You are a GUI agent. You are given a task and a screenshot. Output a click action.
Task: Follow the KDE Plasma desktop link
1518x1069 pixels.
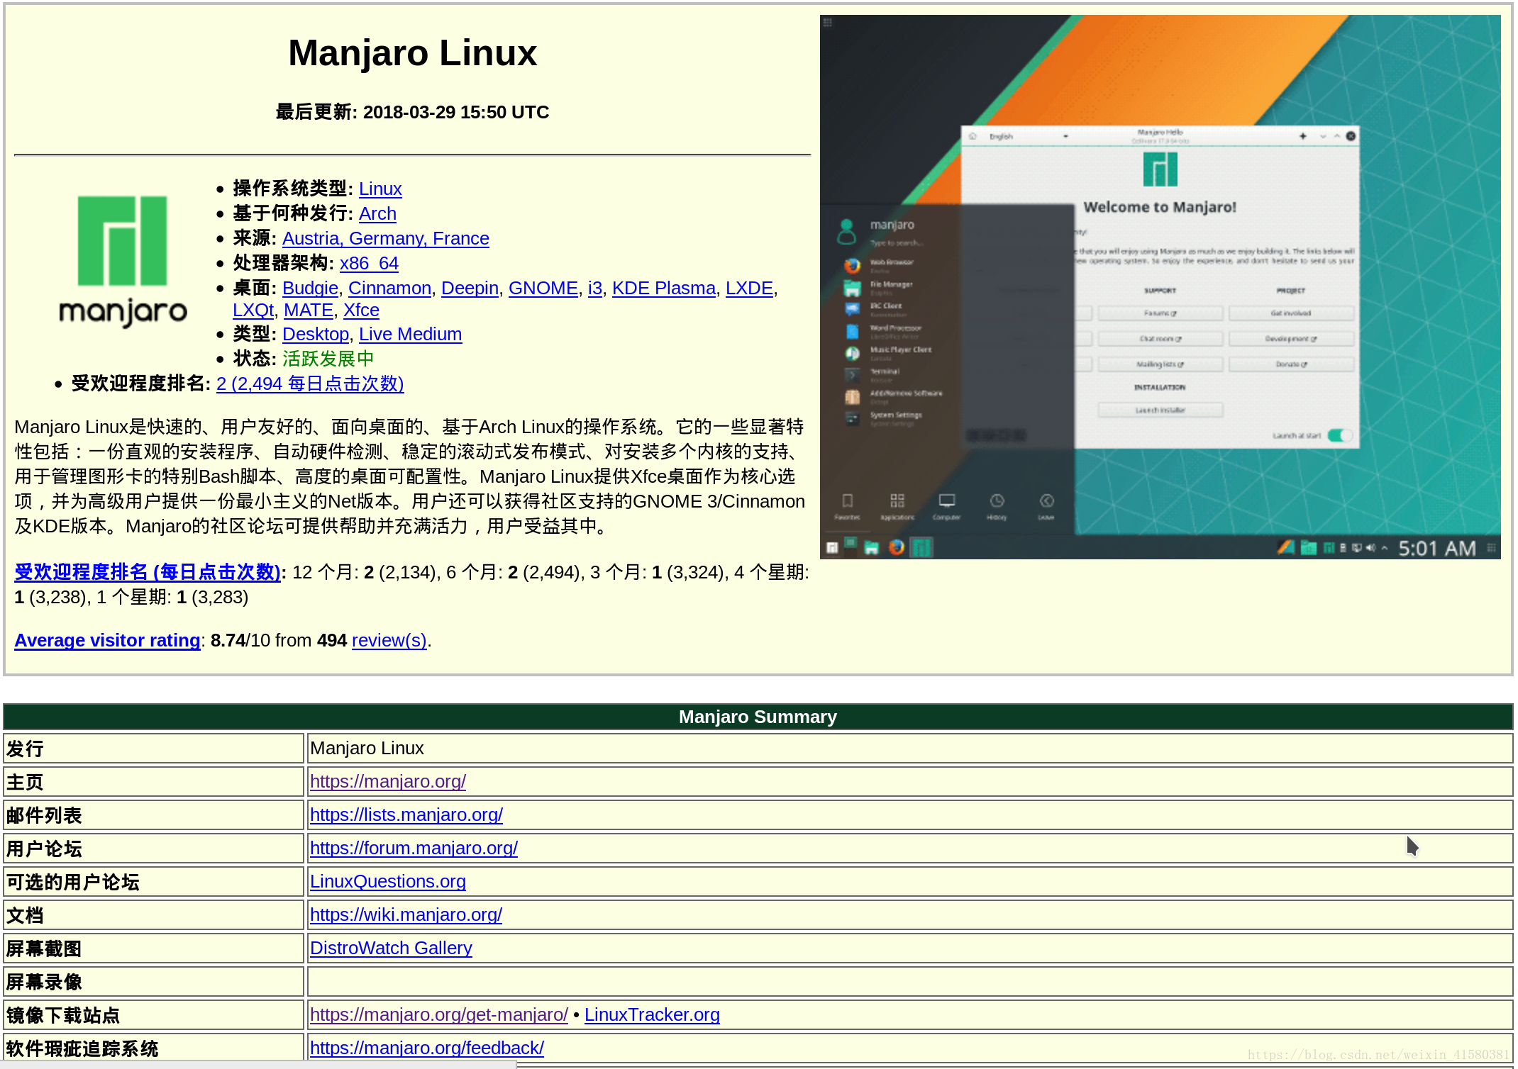point(663,288)
